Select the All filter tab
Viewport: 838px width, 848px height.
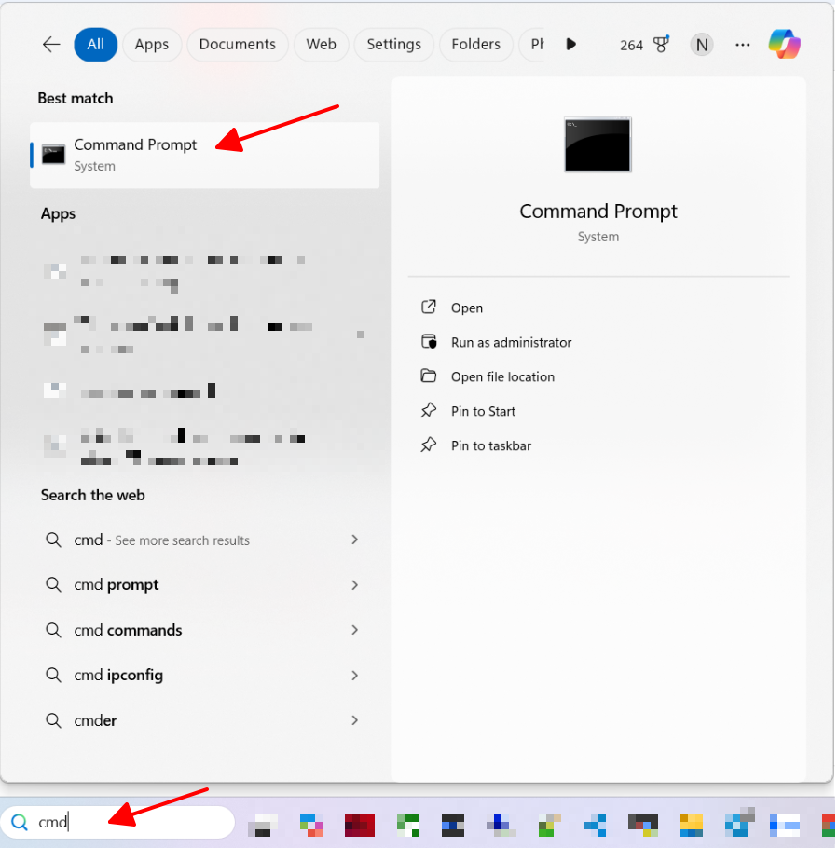coord(96,45)
